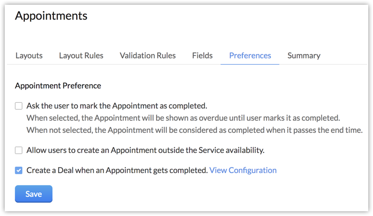Viewport: 373px width, 216px height.
Task: Open the Summary tab
Action: pyautogui.click(x=304, y=55)
